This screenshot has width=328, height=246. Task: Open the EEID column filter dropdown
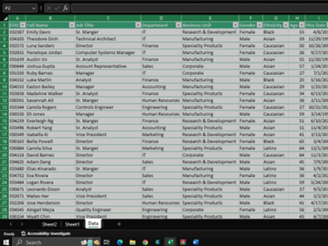pyautogui.click(x=23, y=25)
